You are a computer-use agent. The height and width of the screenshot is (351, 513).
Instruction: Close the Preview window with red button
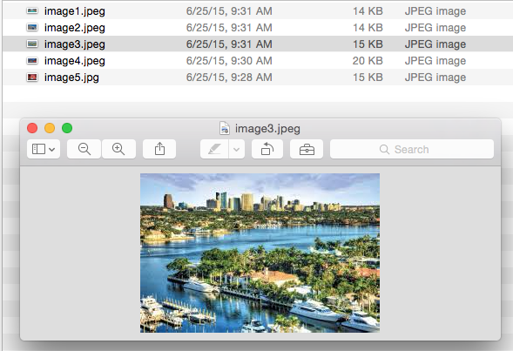32,128
